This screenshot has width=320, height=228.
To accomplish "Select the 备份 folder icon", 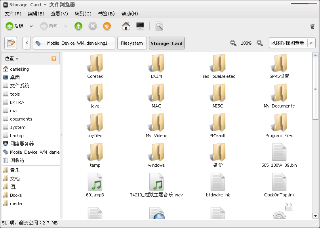I will tap(218, 152).
